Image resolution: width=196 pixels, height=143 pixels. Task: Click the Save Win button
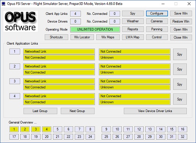point(181,13)
